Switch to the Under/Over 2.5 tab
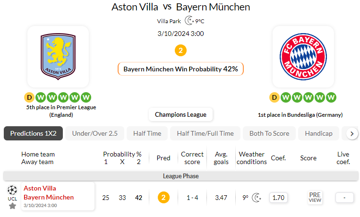Viewport: 360px width, 217px height. coord(94,133)
